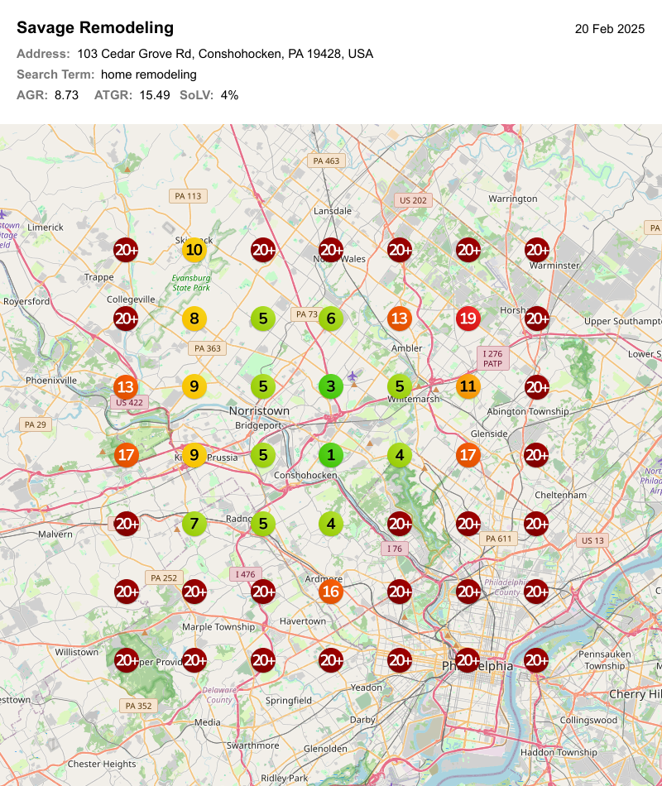Click the rank 13 marker above US 422

pyautogui.click(x=126, y=386)
